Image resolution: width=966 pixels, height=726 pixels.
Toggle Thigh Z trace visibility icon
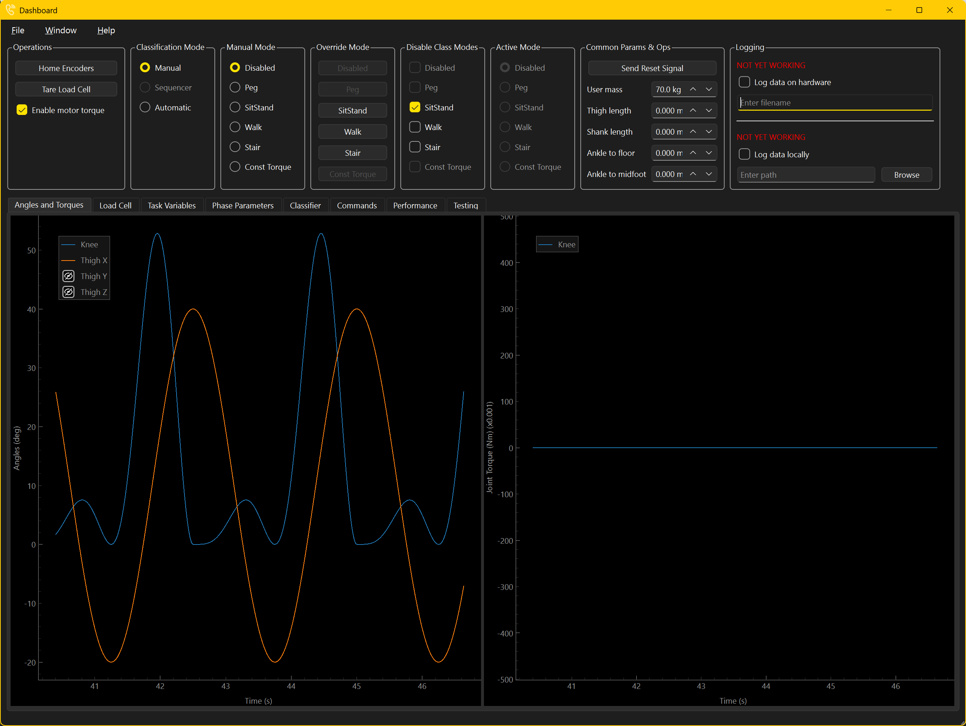(x=68, y=292)
